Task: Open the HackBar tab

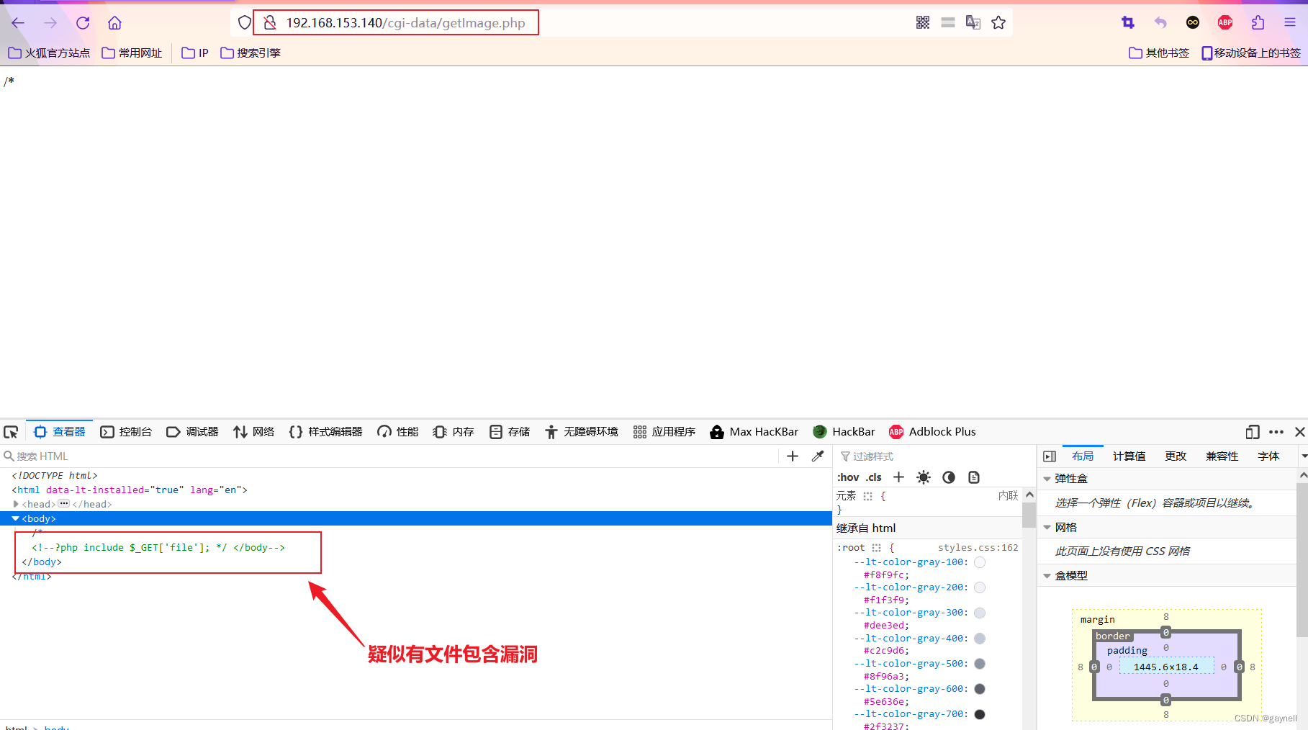Action: tap(844, 432)
